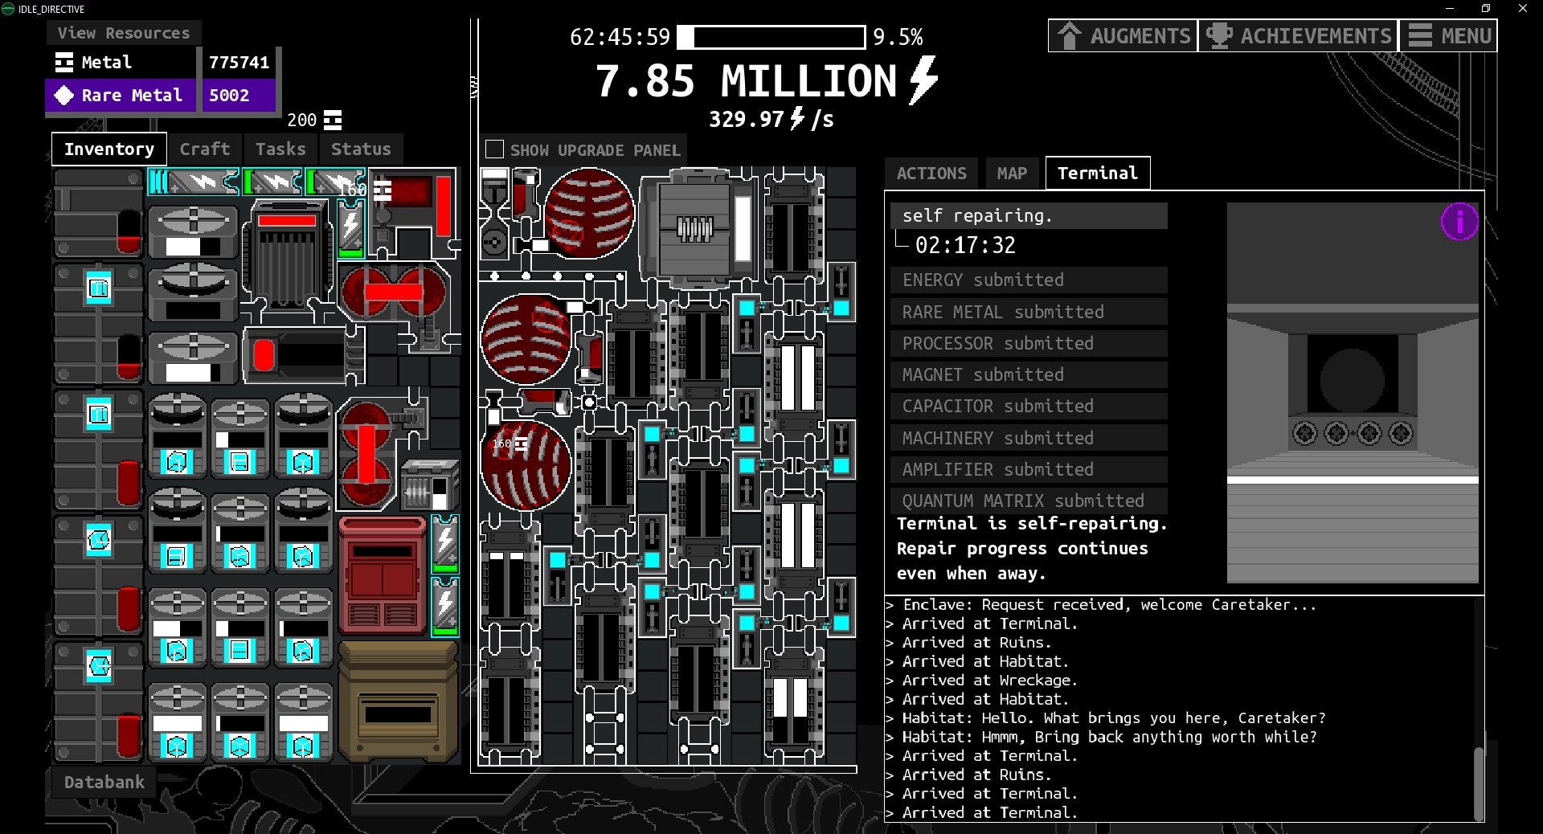Click the 'Enclave: Request received' log line
This screenshot has width=1543, height=834.
(1101, 605)
